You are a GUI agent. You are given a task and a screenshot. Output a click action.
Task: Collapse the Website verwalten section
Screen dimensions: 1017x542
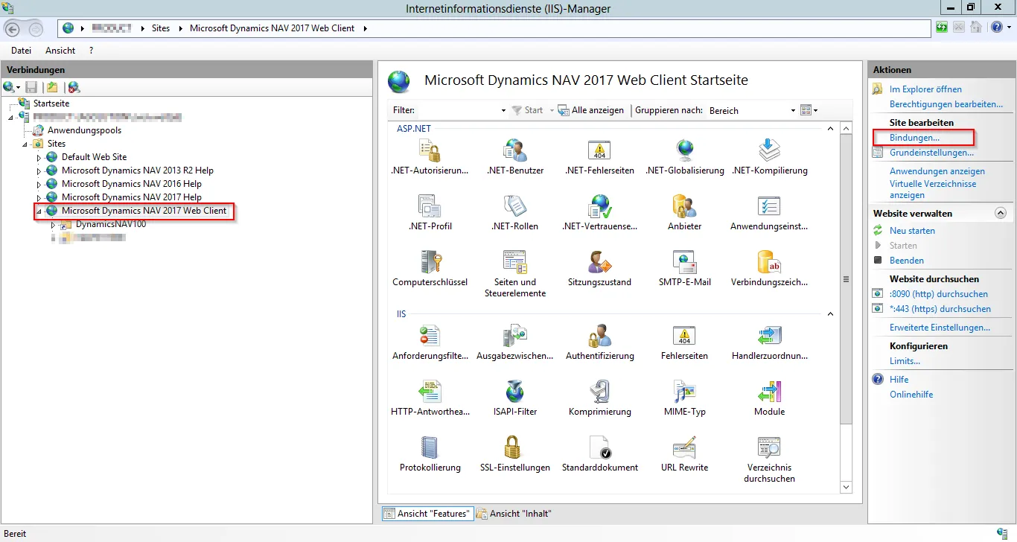tap(1001, 213)
